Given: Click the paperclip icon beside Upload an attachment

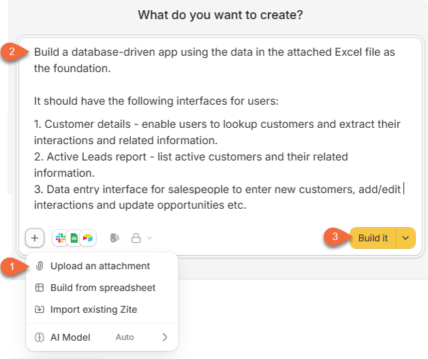Looking at the screenshot, I should [40, 266].
